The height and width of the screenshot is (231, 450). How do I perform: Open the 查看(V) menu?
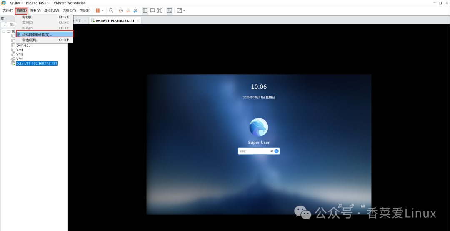[x=35, y=10]
